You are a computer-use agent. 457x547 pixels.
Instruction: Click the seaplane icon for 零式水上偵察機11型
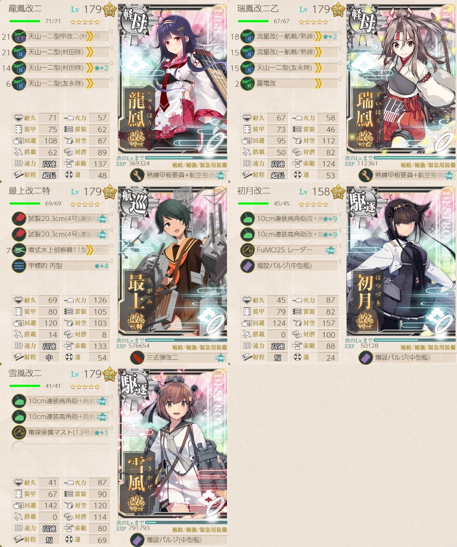click(19, 250)
